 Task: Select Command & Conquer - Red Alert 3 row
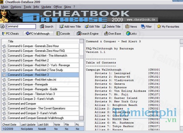pyautogui.click(x=40, y=75)
